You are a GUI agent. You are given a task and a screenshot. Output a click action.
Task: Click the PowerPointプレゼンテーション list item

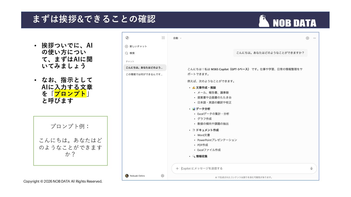pos(217,140)
